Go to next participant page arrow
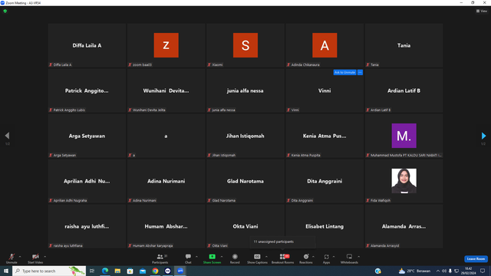Image resolution: width=491 pixels, height=276 pixels. point(483,136)
